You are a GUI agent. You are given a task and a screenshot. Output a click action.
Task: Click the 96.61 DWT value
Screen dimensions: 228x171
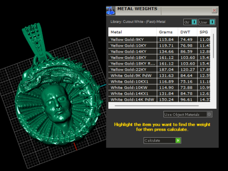[x=186, y=99]
